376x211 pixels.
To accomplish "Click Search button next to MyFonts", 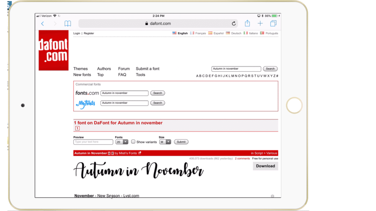I will [158, 103].
